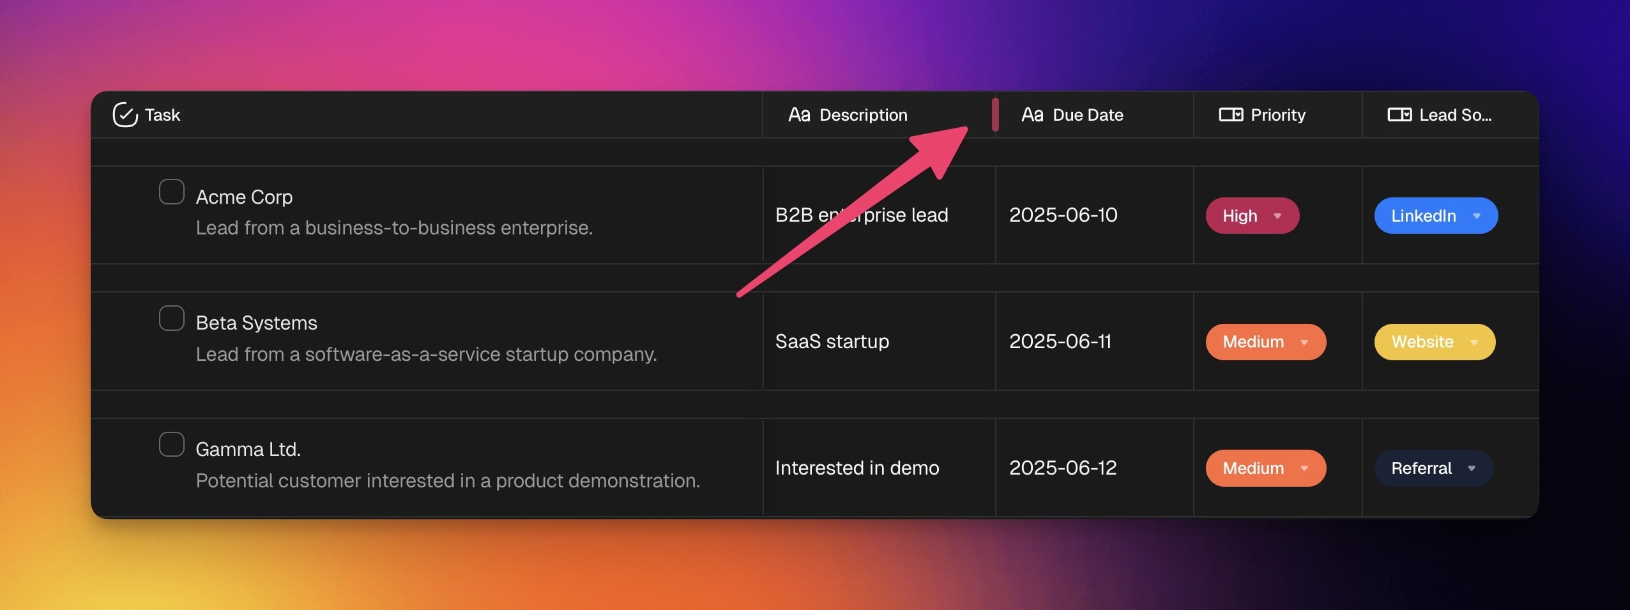Click the 2025-06-12 due date cell

tap(1063, 468)
